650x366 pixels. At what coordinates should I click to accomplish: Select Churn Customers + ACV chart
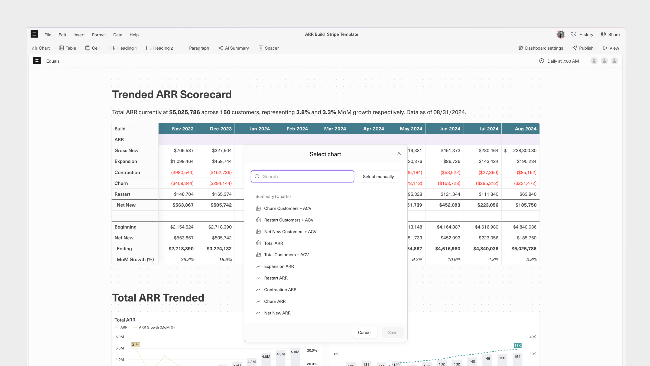[288, 208]
